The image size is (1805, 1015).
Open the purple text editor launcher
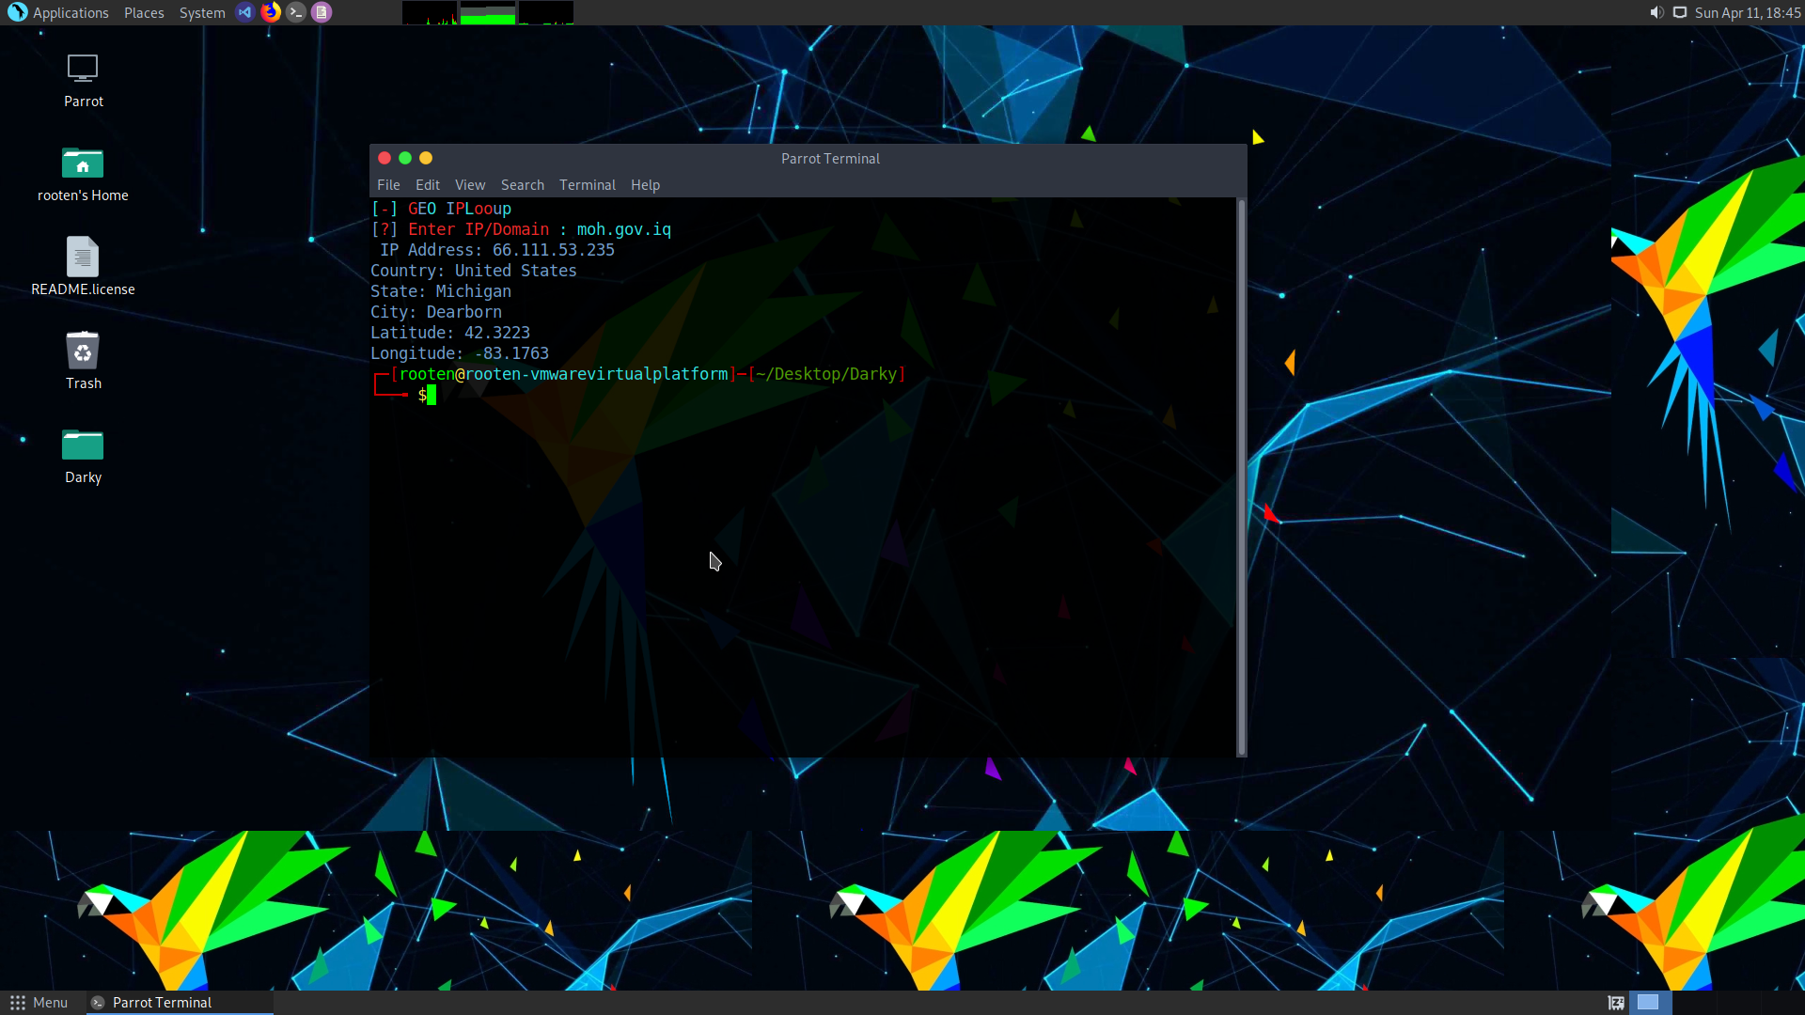coord(322,12)
